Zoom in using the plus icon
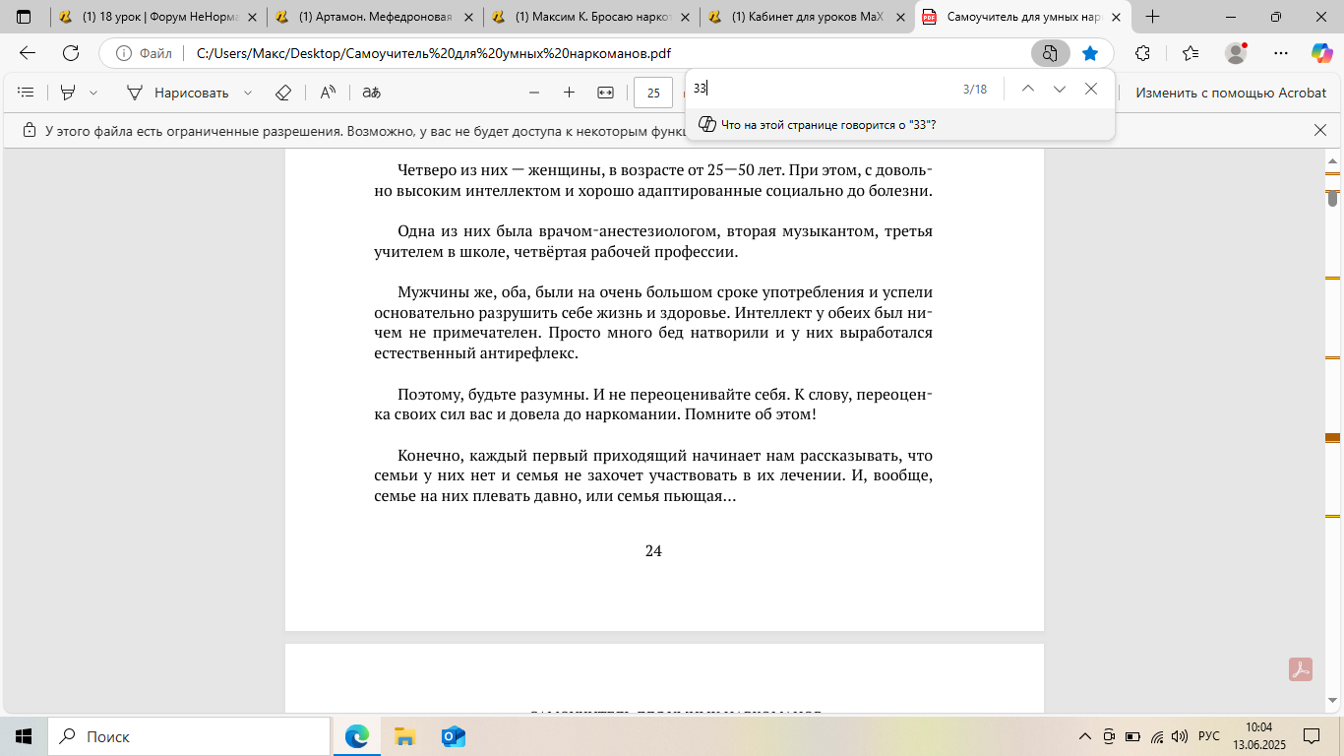Screen dimensions: 1344x756 click(x=569, y=93)
